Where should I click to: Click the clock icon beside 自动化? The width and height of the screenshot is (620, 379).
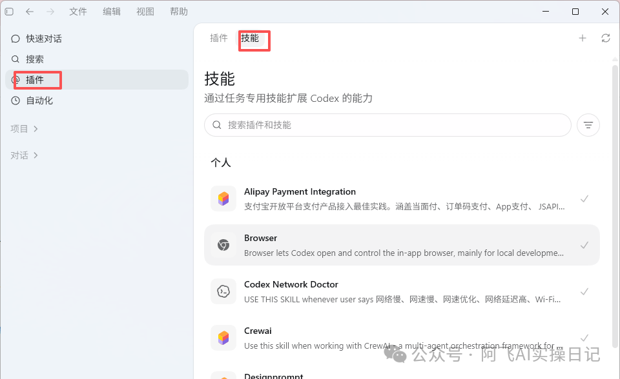15,101
